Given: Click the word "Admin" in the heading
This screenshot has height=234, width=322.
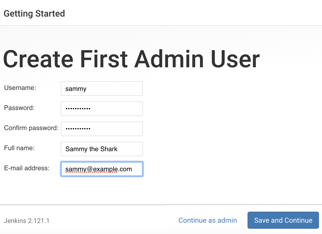Looking at the screenshot, I should coord(169,59).
